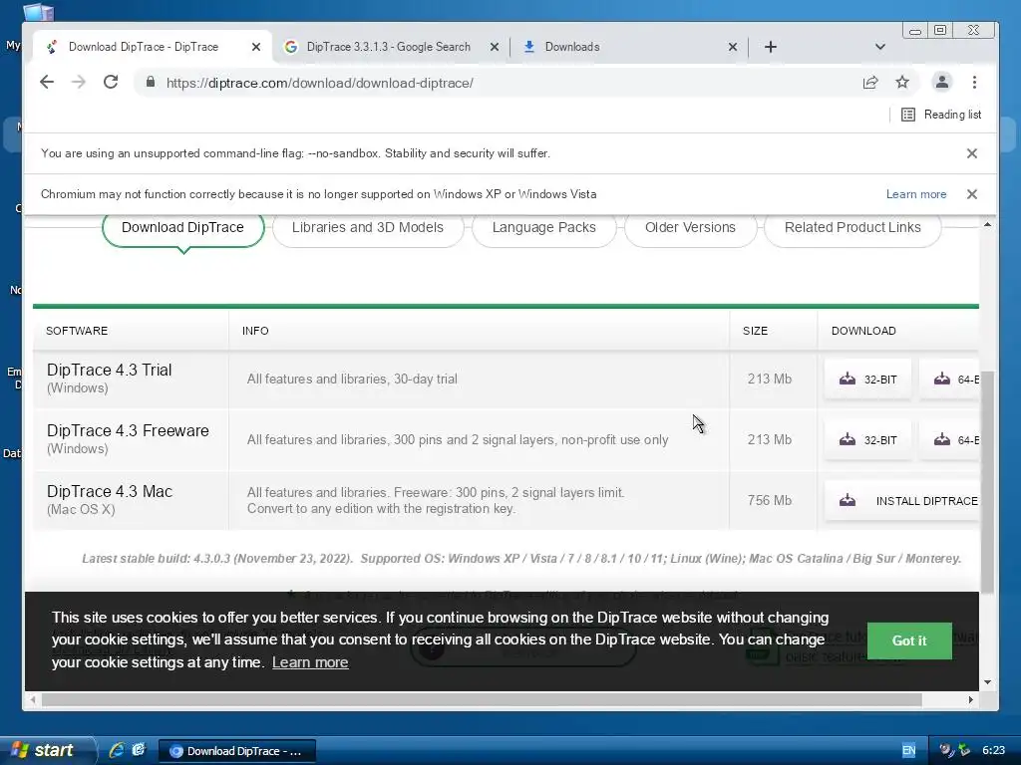
Task: Dismiss the no-sandbox warning bar
Action: coord(971,153)
